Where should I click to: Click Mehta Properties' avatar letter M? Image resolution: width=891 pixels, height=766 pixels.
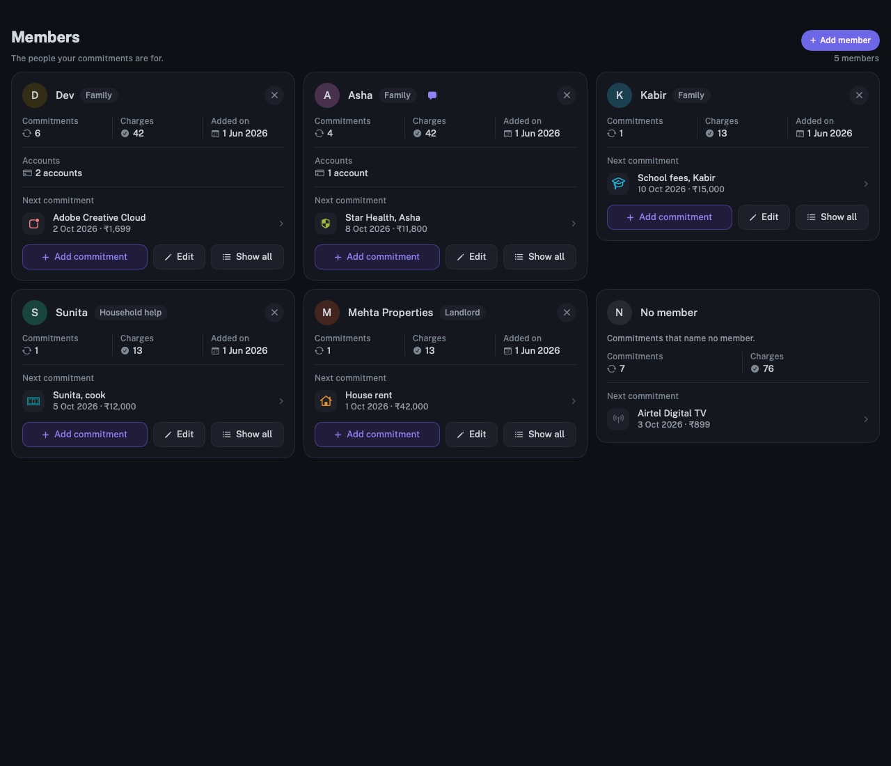[327, 313]
